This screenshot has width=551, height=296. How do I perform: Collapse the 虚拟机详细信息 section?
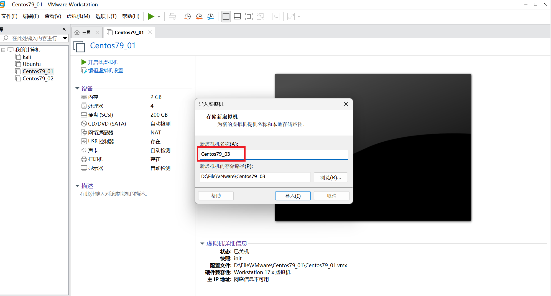[202, 244]
